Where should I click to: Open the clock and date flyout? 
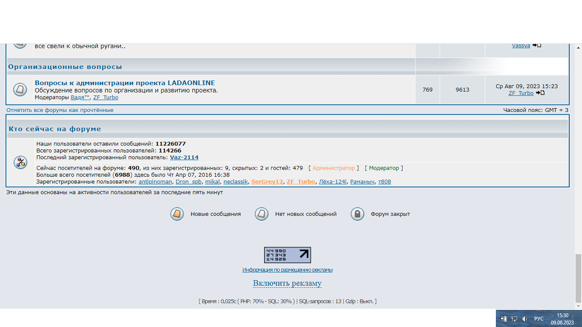562,319
